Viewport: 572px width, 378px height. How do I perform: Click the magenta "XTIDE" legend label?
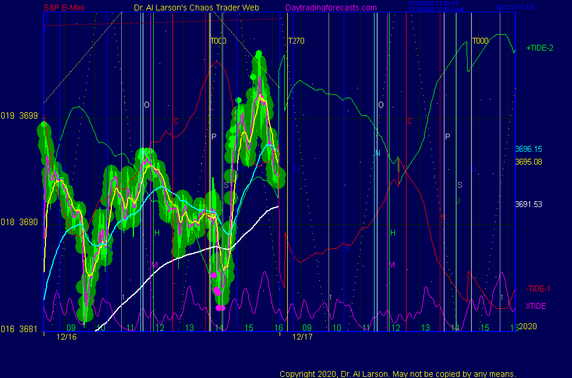coord(535,306)
